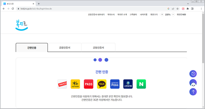This screenshot has width=205, height=109.
Task: Select Kakao TALK authentication
Action: click(102, 84)
